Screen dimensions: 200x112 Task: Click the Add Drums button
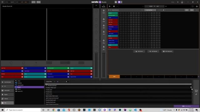click(x=139, y=51)
